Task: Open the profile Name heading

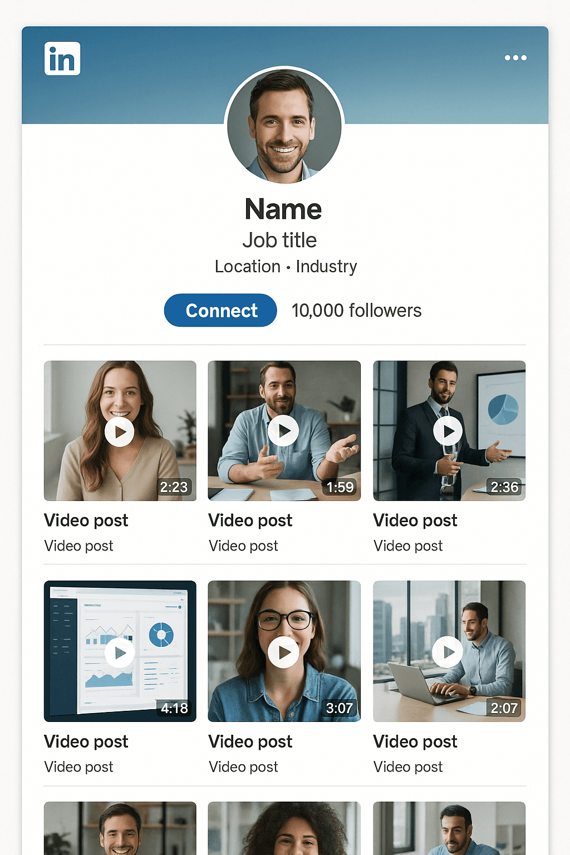Action: point(284,209)
